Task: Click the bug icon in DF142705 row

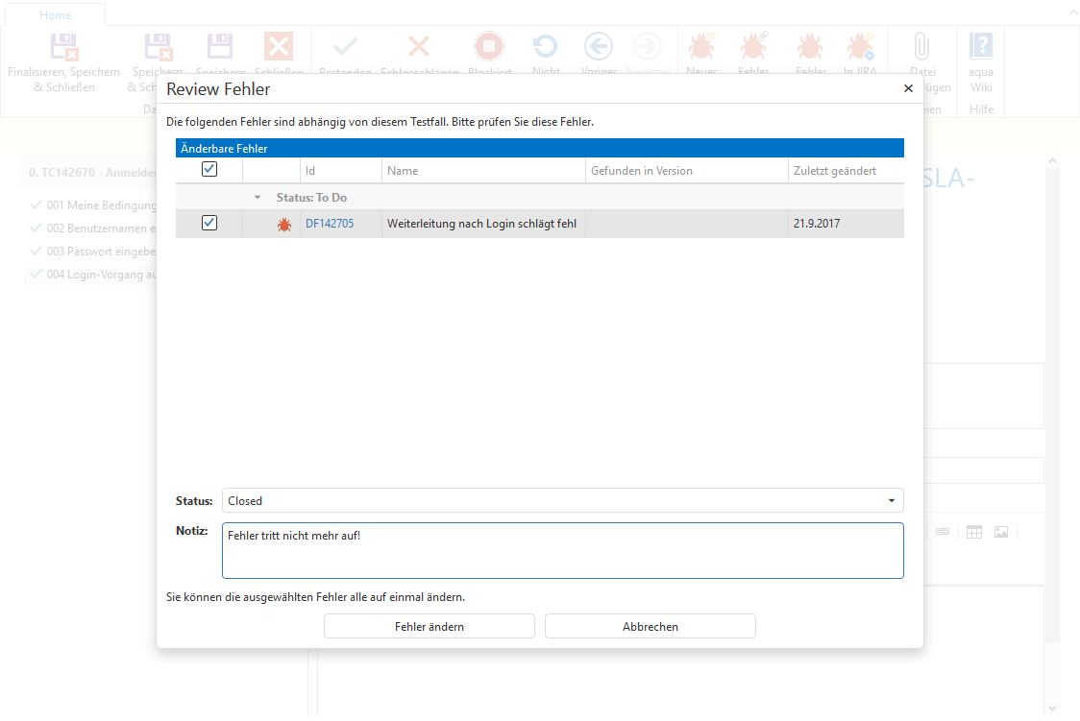Action: point(284,224)
